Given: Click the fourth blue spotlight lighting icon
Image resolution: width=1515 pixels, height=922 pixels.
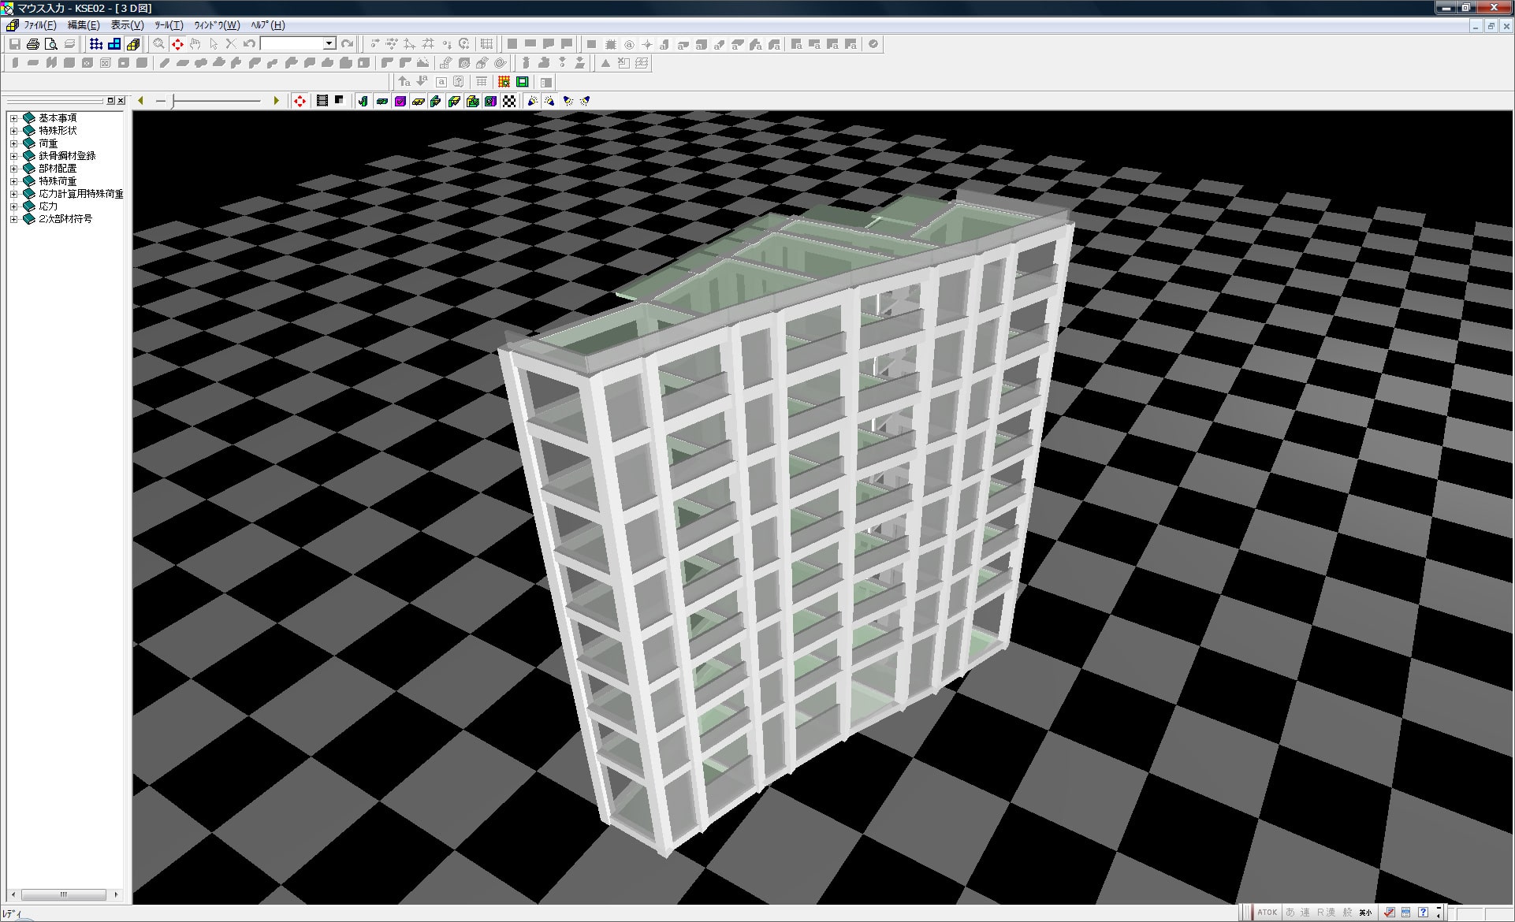Looking at the screenshot, I should (585, 101).
